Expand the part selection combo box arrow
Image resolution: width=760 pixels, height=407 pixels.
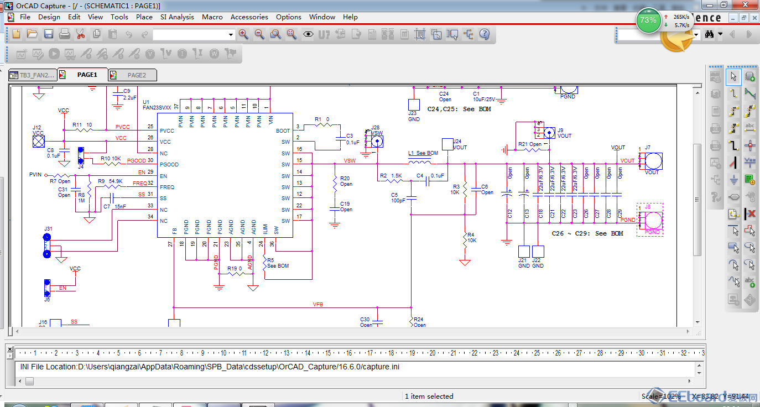231,35
